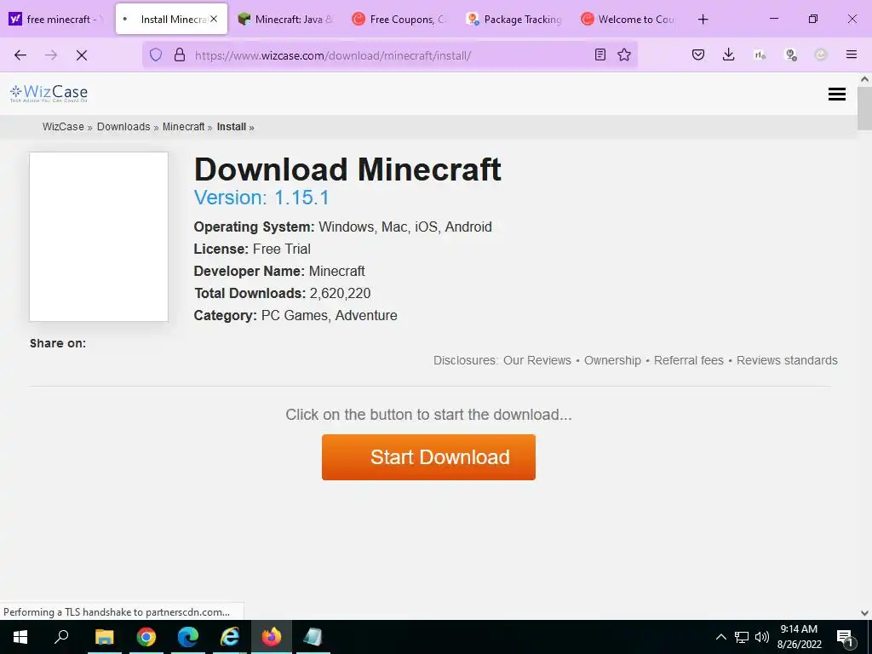Bookmark this page with the star icon
The image size is (872, 654).
click(624, 54)
